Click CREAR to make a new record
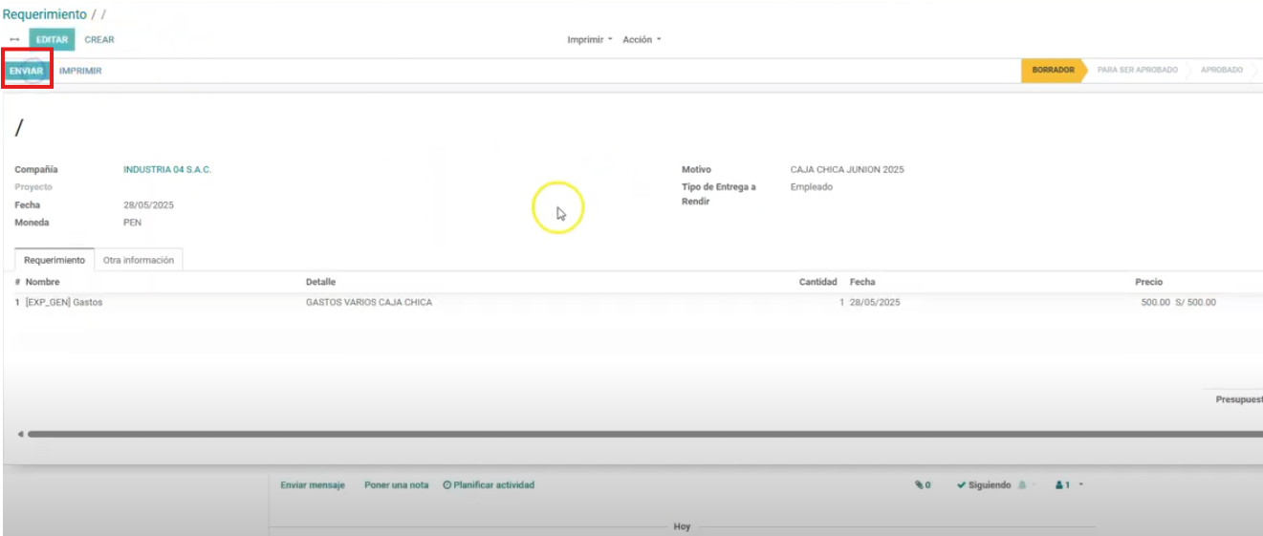 coord(99,40)
